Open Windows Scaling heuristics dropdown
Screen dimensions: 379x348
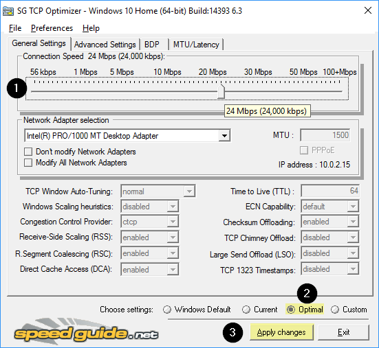(x=173, y=207)
